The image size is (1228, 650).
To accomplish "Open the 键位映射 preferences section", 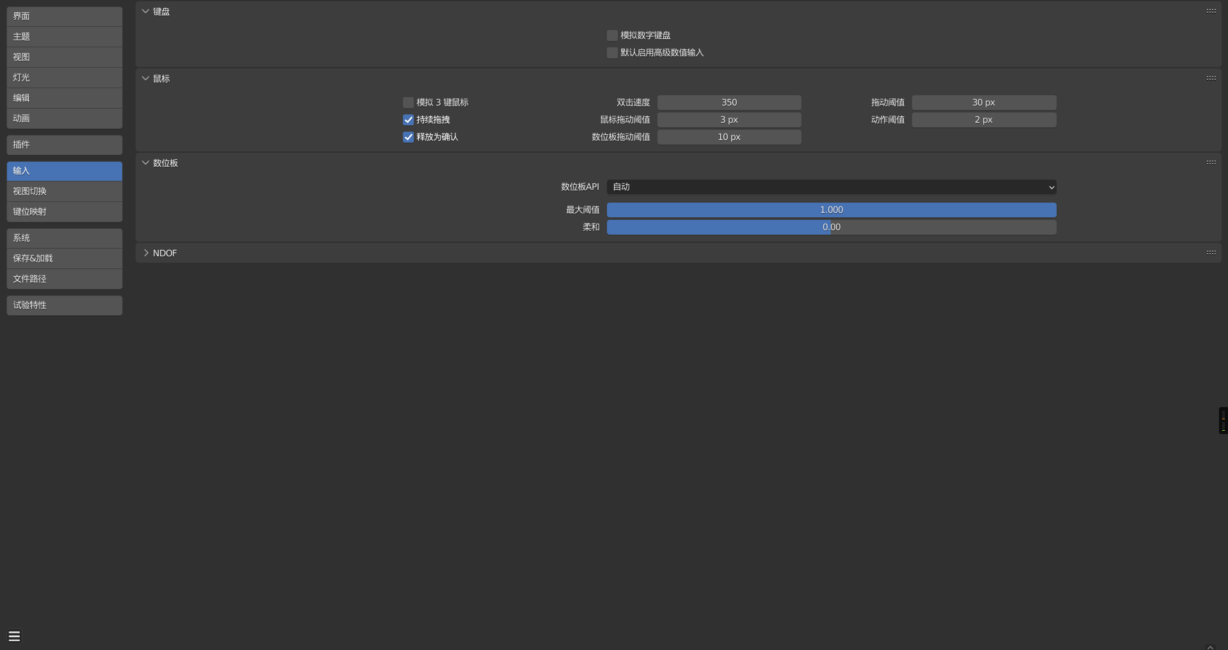I will (x=65, y=212).
